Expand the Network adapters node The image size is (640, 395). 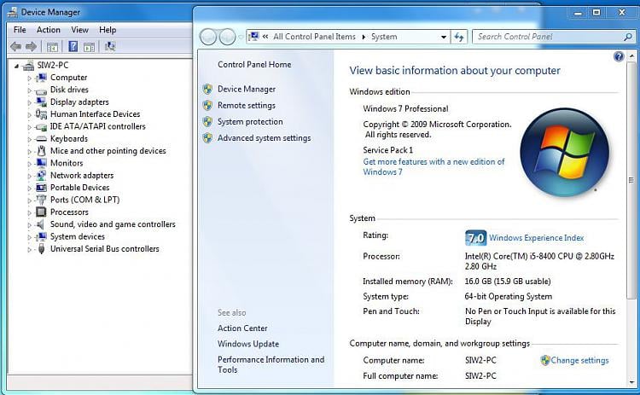pyautogui.click(x=29, y=176)
